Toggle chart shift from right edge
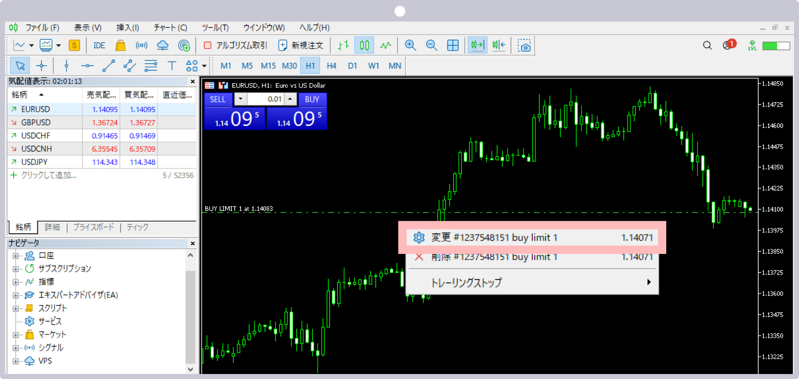The image size is (799, 379). click(499, 45)
